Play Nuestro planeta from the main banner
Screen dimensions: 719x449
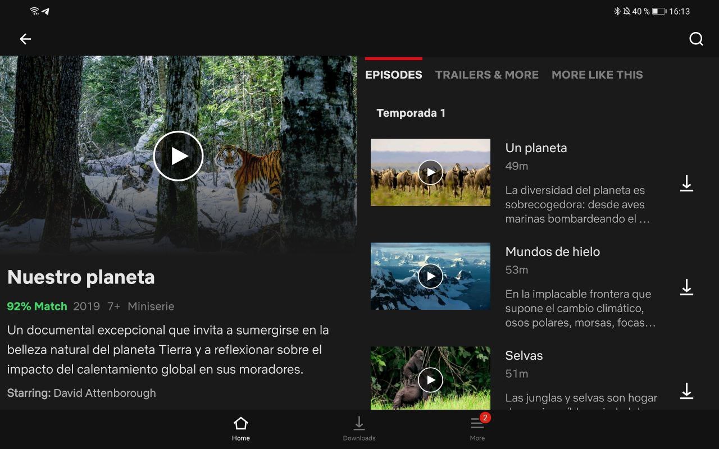(178, 156)
